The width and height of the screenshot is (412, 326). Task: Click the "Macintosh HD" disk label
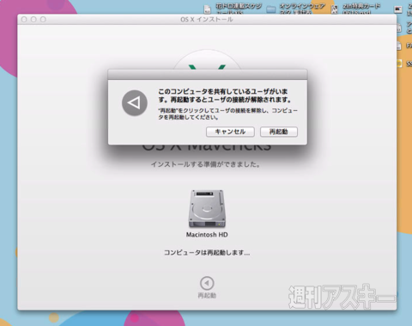coord(207,235)
